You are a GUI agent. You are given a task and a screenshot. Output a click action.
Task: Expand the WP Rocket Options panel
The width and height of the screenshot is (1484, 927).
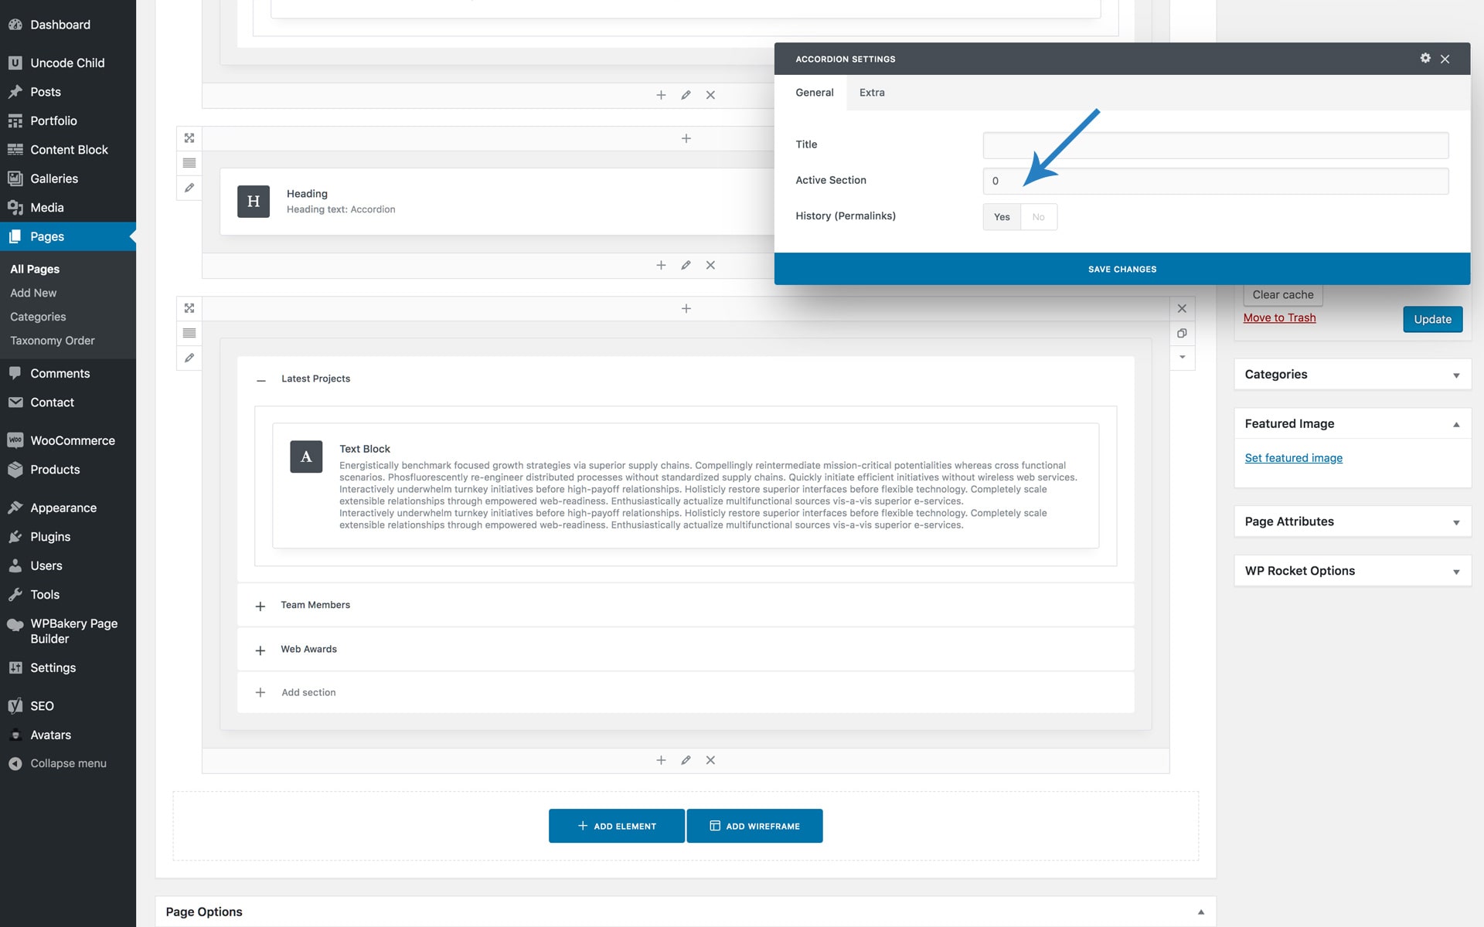pos(1455,572)
